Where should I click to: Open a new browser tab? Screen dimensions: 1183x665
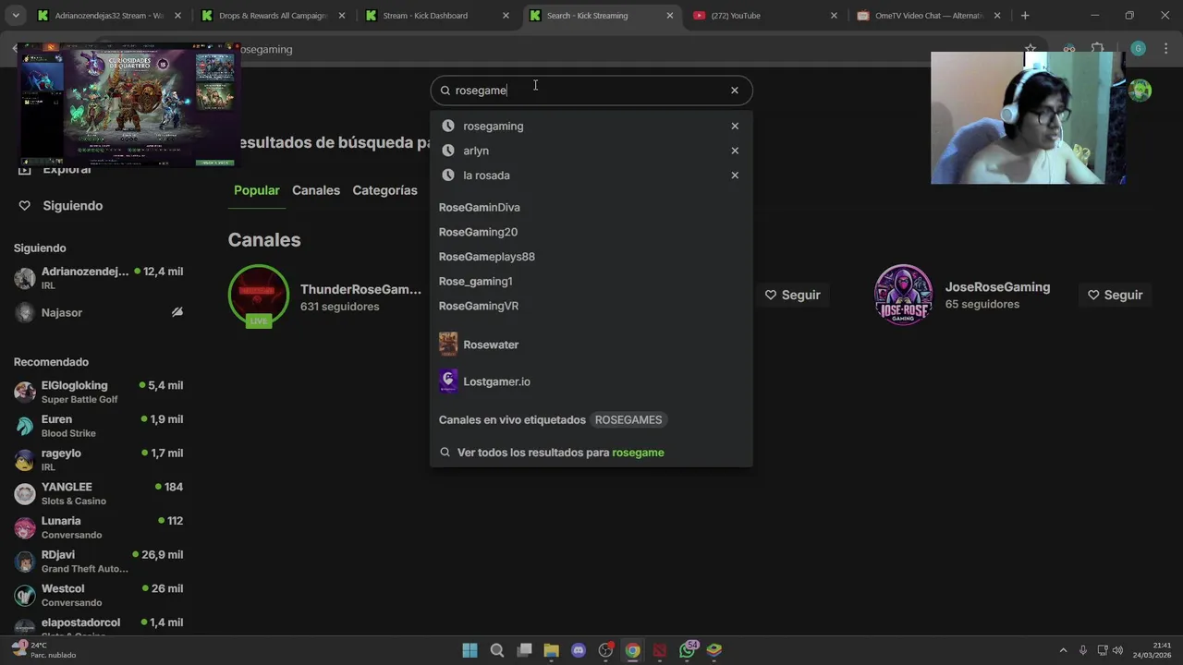coord(1025,16)
